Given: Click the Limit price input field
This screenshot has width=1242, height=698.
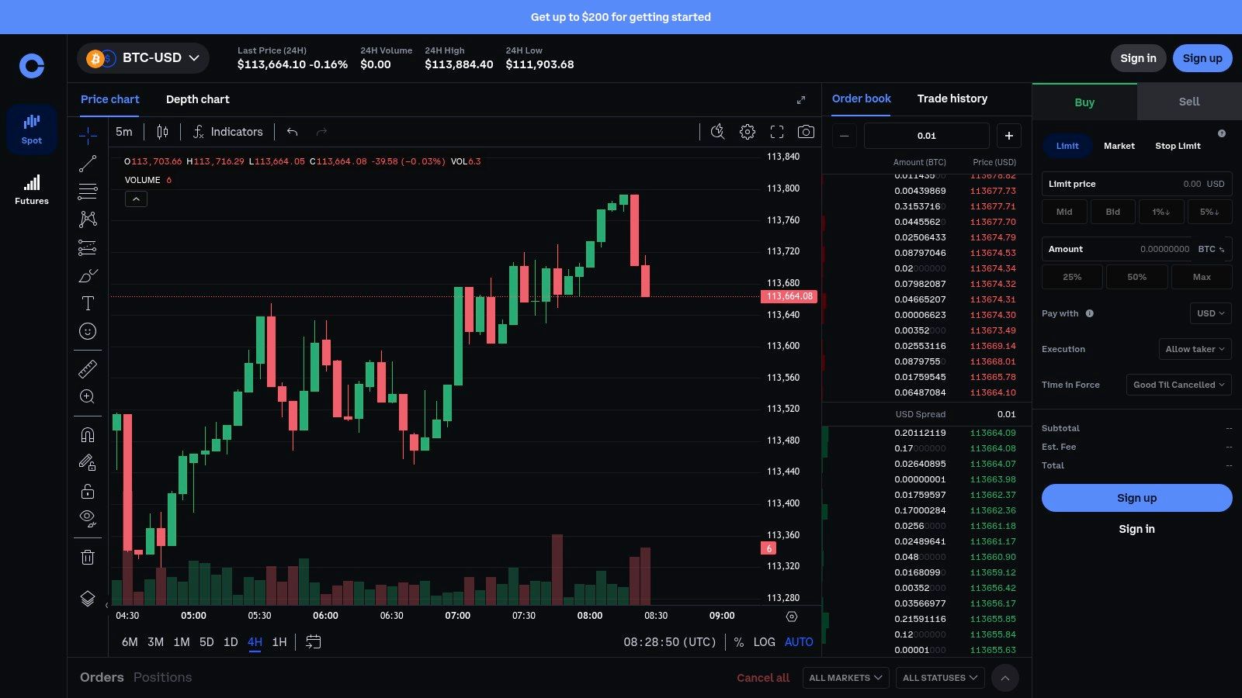Looking at the screenshot, I should pos(1136,184).
